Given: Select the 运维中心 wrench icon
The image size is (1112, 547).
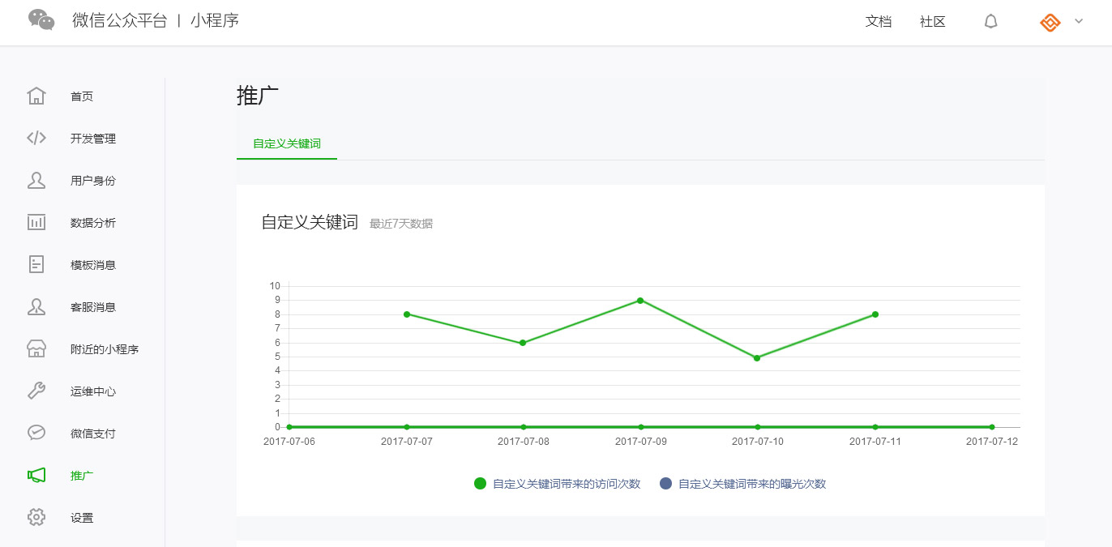Looking at the screenshot, I should coord(36,391).
